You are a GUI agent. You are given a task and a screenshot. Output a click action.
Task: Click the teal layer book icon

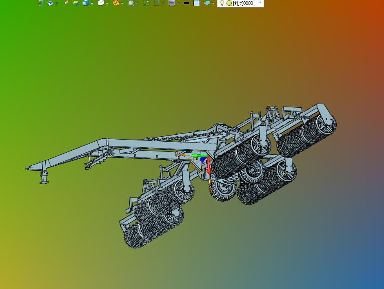pos(207,3)
